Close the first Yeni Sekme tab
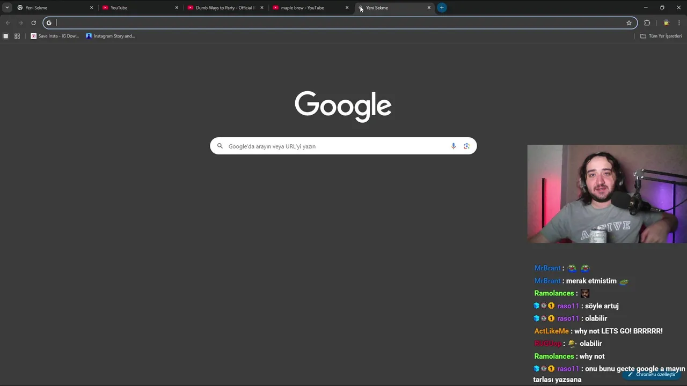The width and height of the screenshot is (687, 386). point(91,8)
